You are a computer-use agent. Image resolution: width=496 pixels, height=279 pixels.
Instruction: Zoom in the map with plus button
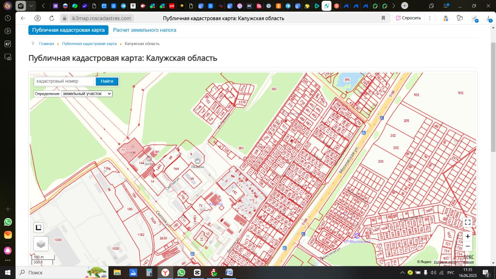coord(468,236)
